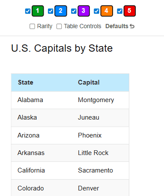Click the green number 1 badge
Viewport: 164px width, 196px height.
(x=38, y=11)
